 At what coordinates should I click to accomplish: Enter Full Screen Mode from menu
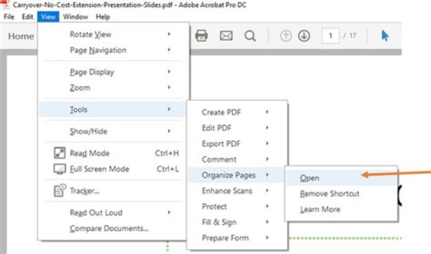click(99, 169)
